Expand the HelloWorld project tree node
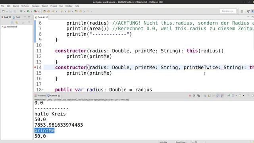Screen dimensions: 254x143 tap(2, 27)
